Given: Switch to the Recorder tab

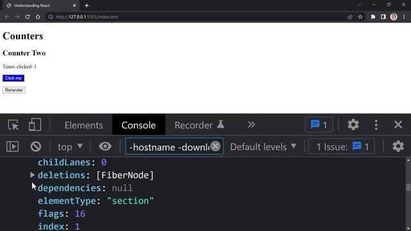Looking at the screenshot, I should (x=200, y=125).
